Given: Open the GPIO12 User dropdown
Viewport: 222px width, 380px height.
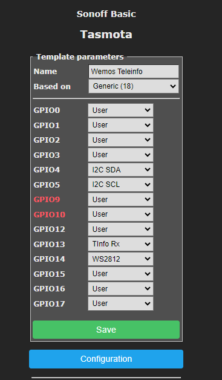Looking at the screenshot, I should [120, 229].
